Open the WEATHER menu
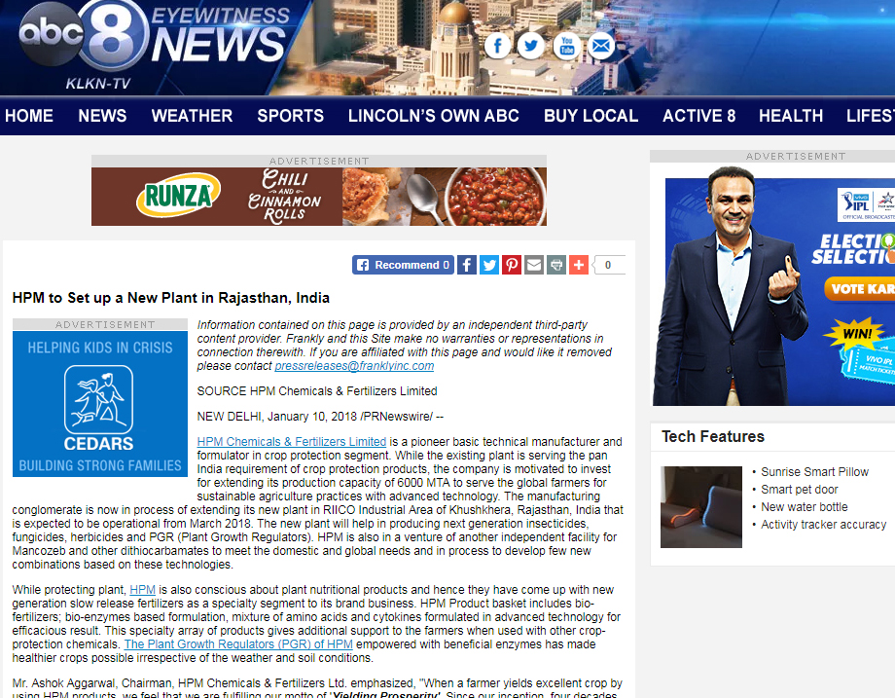The width and height of the screenshot is (895, 698). [x=192, y=116]
